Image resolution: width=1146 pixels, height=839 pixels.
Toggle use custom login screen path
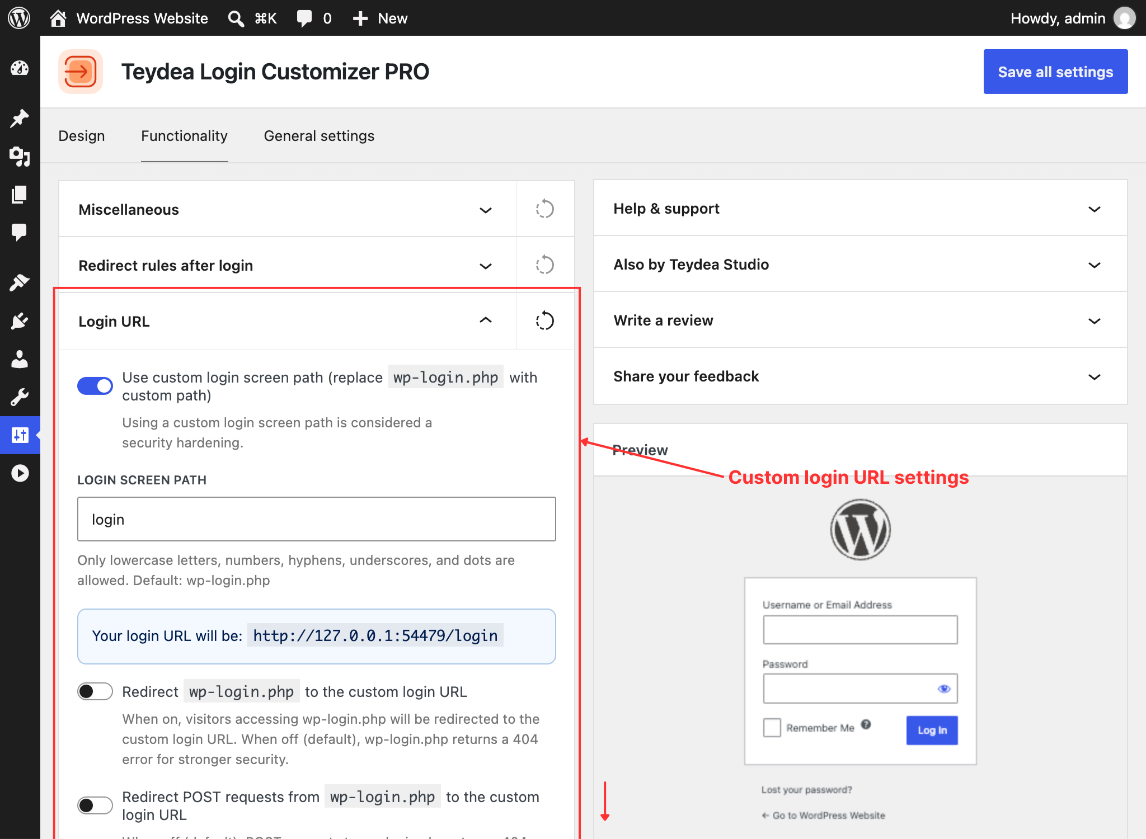pyautogui.click(x=95, y=386)
